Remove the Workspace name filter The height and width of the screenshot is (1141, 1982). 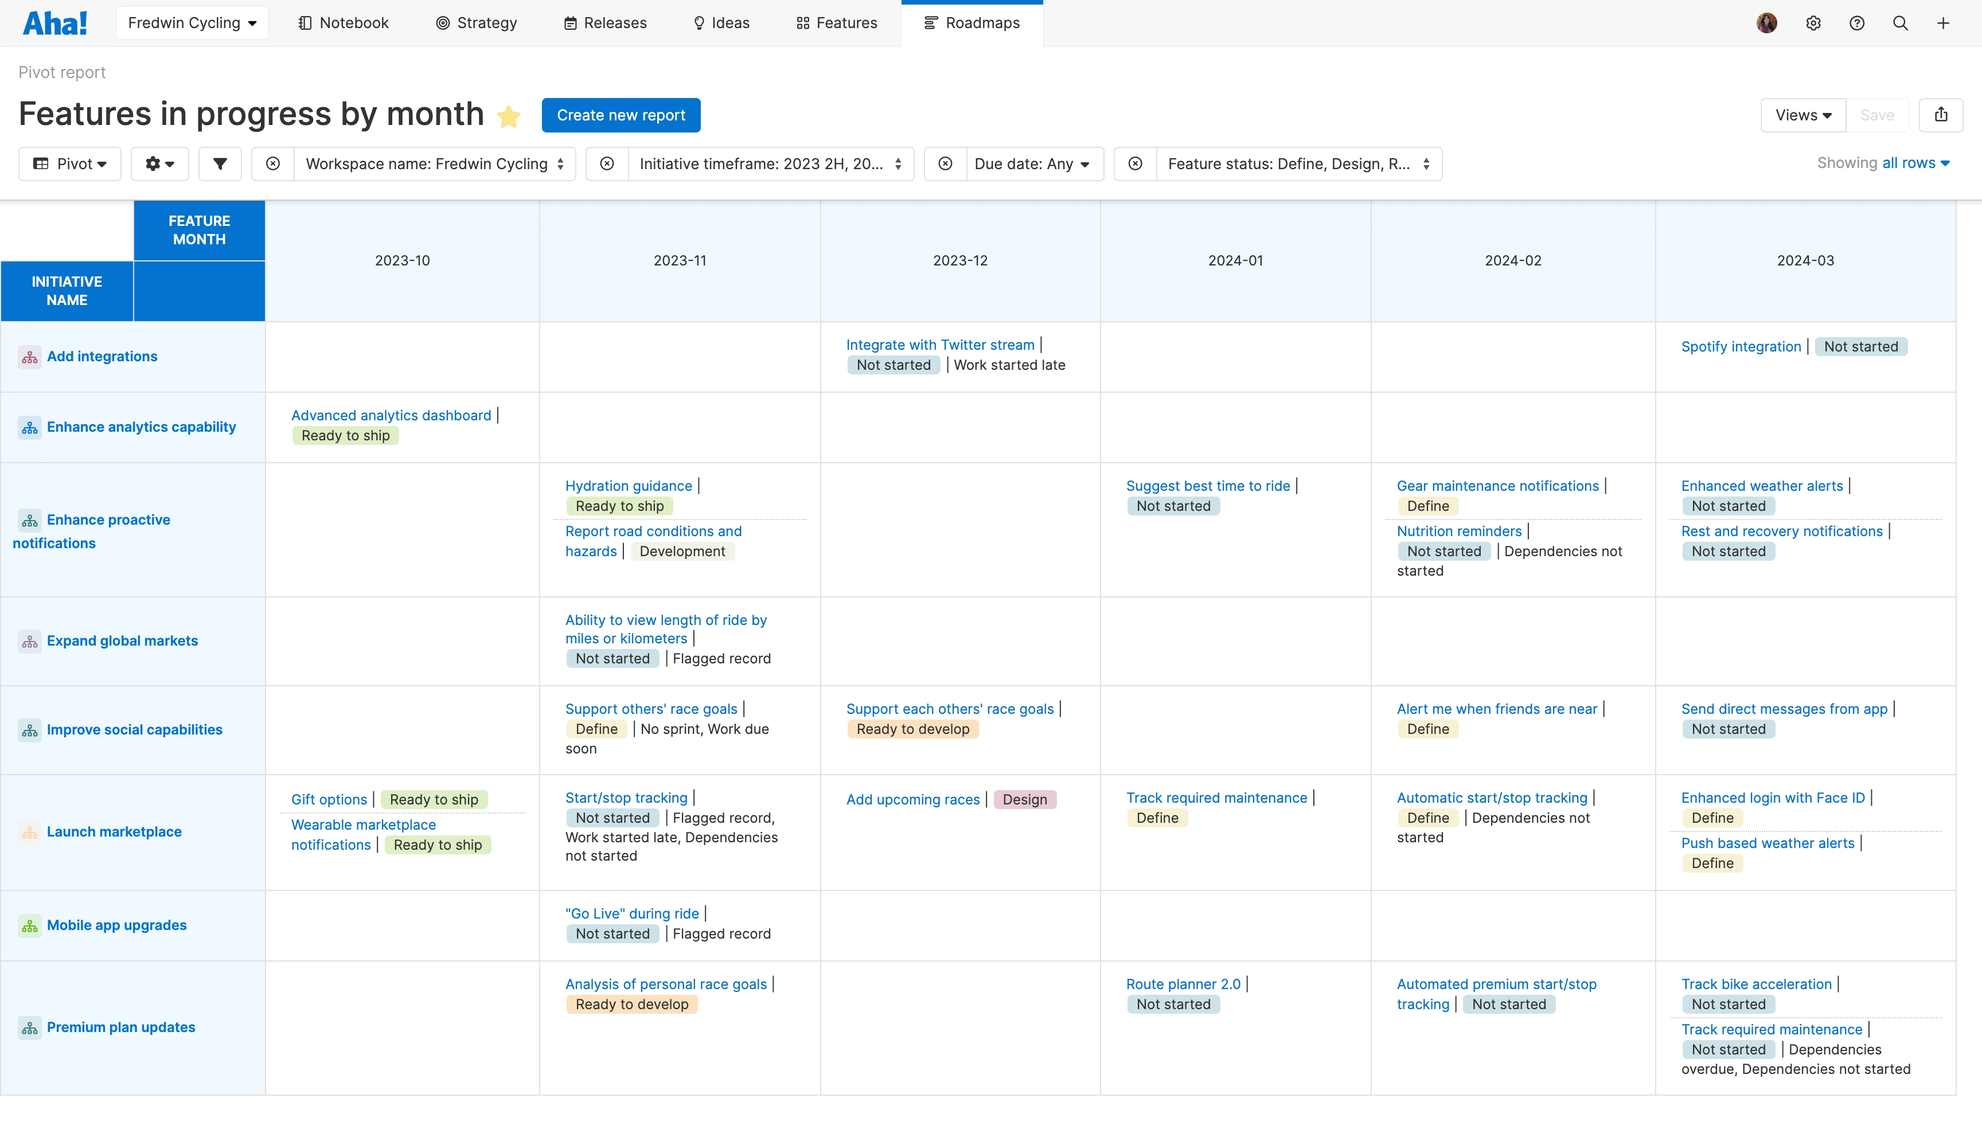point(273,164)
